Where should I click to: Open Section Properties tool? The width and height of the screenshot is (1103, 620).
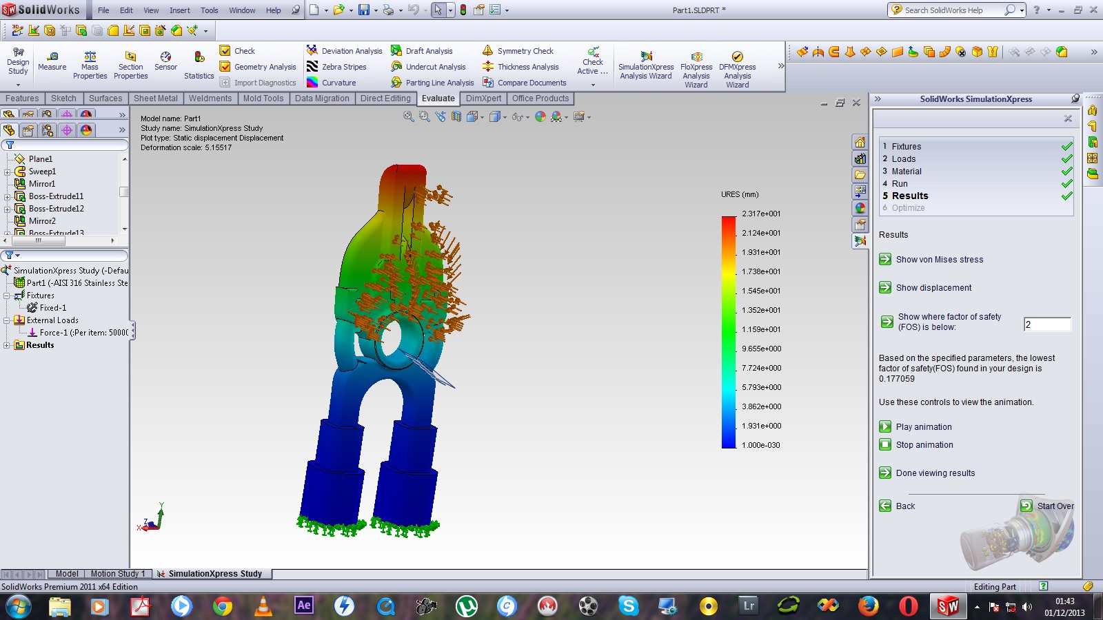[130, 65]
